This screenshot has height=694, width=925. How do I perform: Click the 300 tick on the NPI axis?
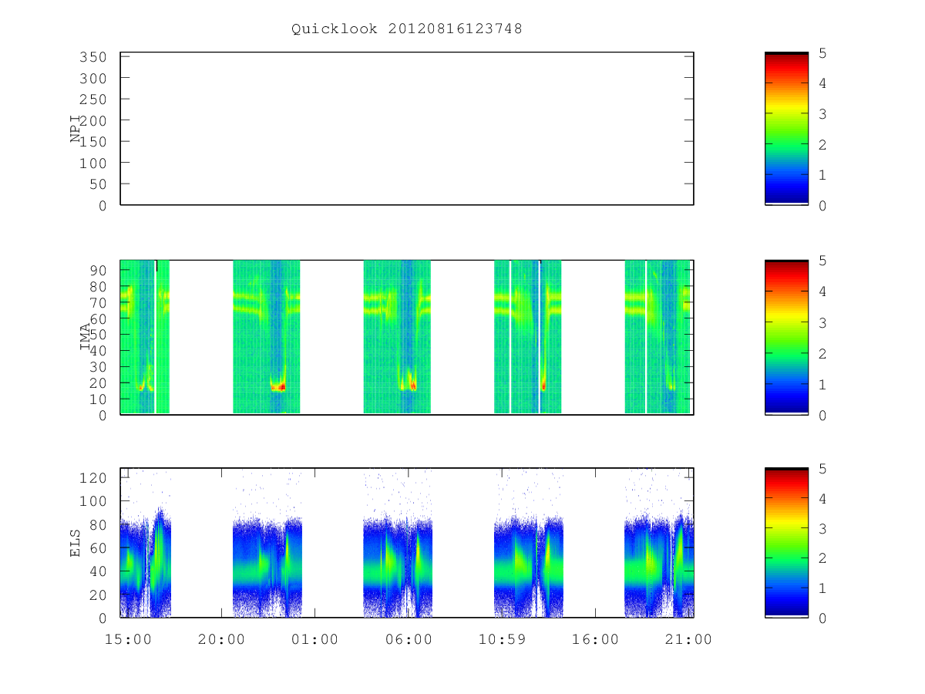[x=92, y=79]
